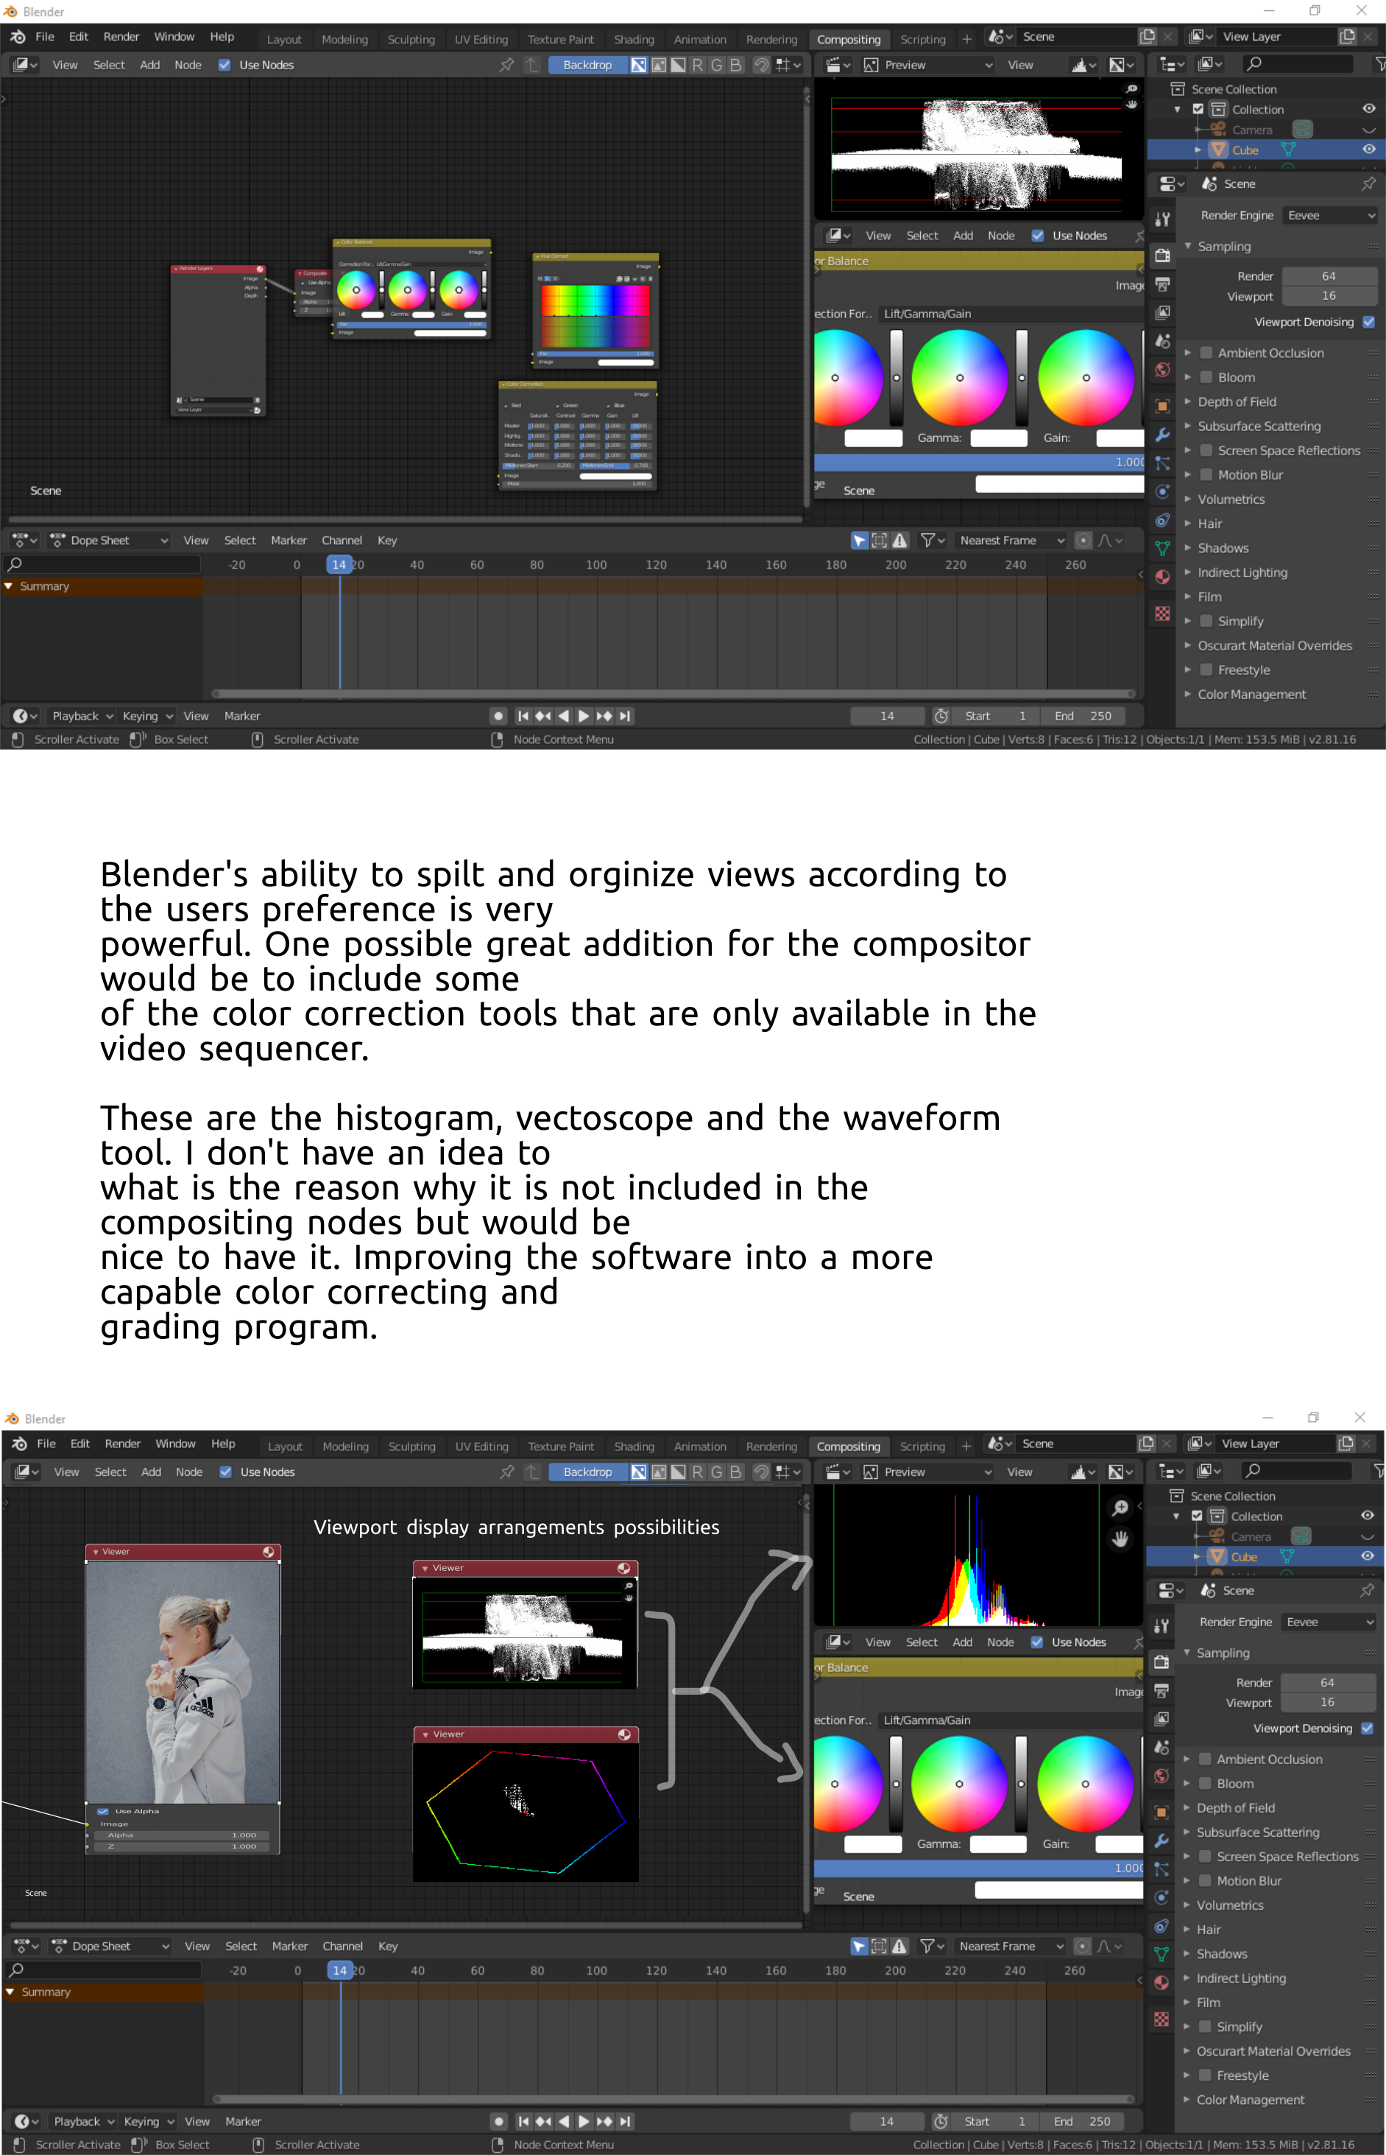
Task: Open Tool settings tab in bottom Blender window
Action: point(1161,1625)
